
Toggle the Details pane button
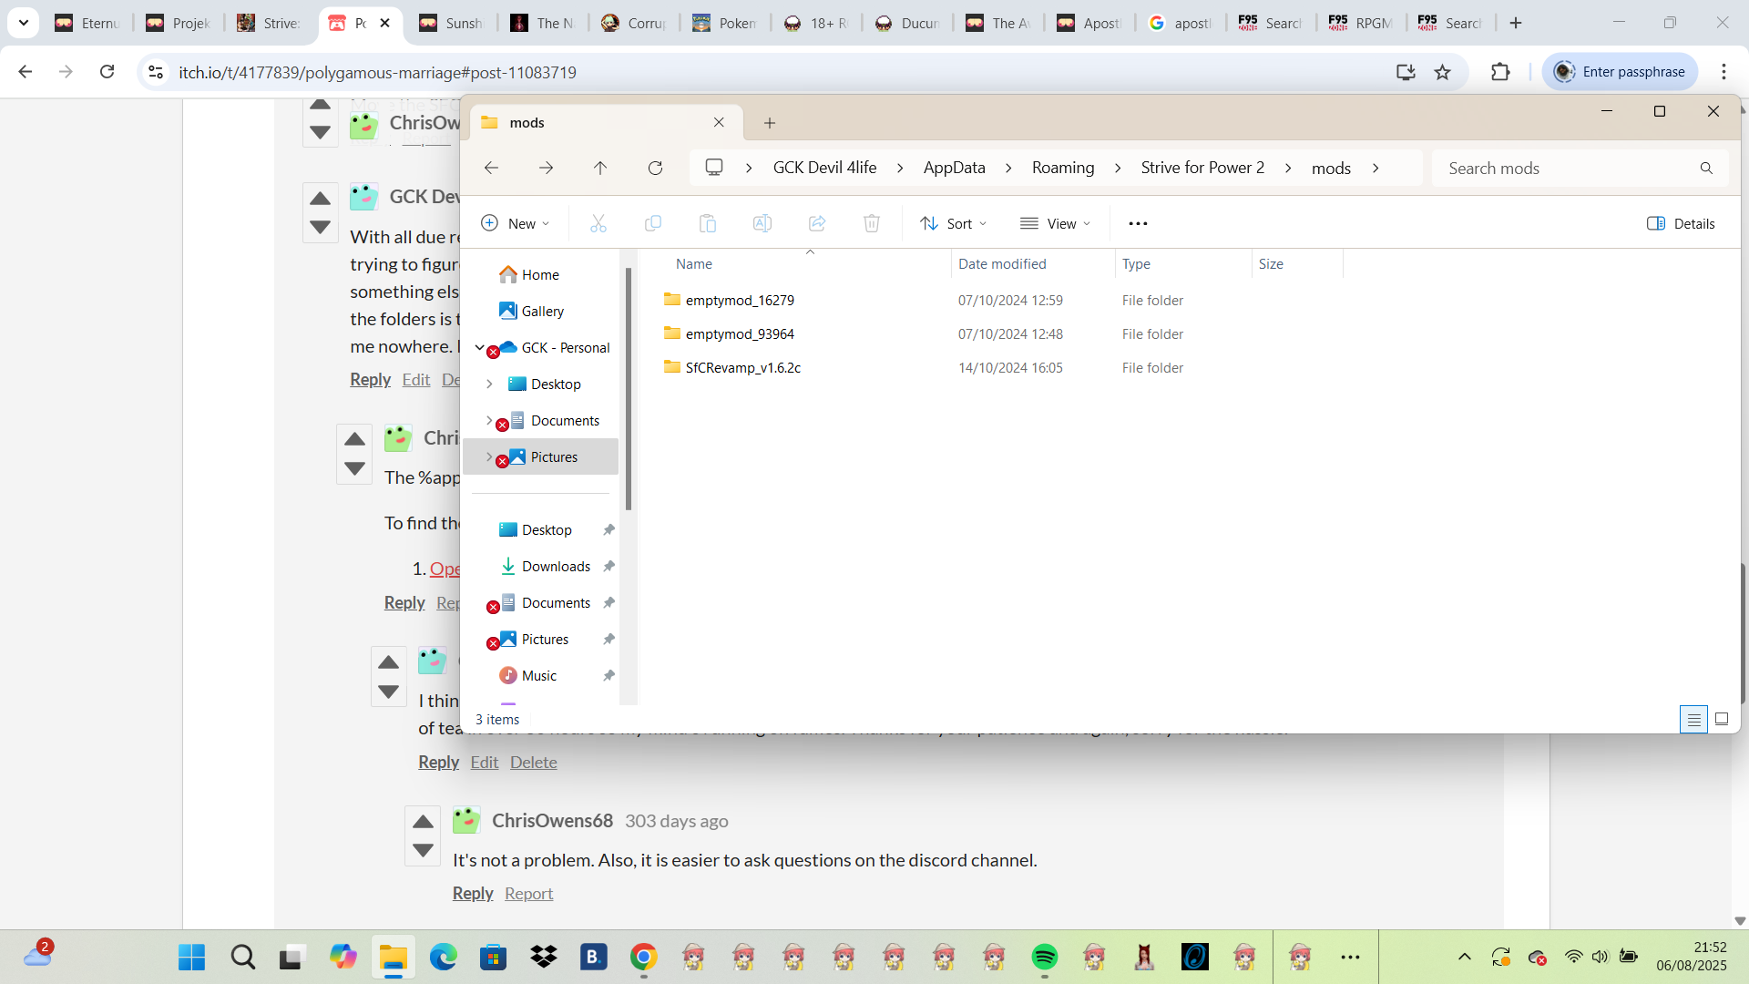(x=1681, y=223)
